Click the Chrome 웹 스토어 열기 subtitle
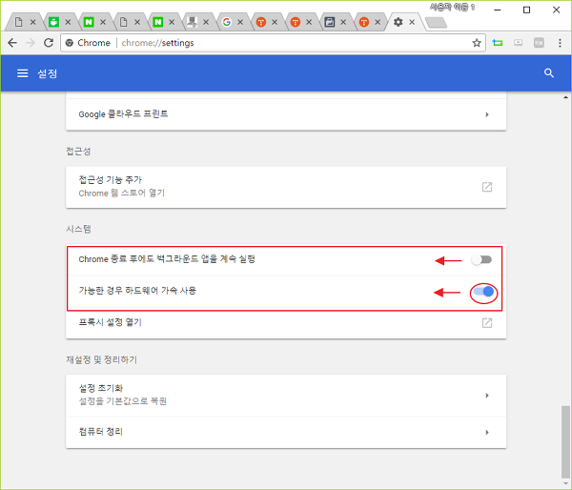572x490 pixels. pos(121,194)
